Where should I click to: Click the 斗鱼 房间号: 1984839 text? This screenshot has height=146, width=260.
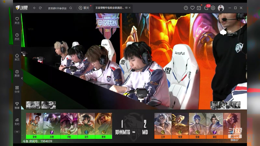click(37, 141)
